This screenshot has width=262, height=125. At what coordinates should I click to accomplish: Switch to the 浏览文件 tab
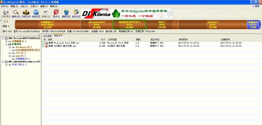tap(58, 36)
